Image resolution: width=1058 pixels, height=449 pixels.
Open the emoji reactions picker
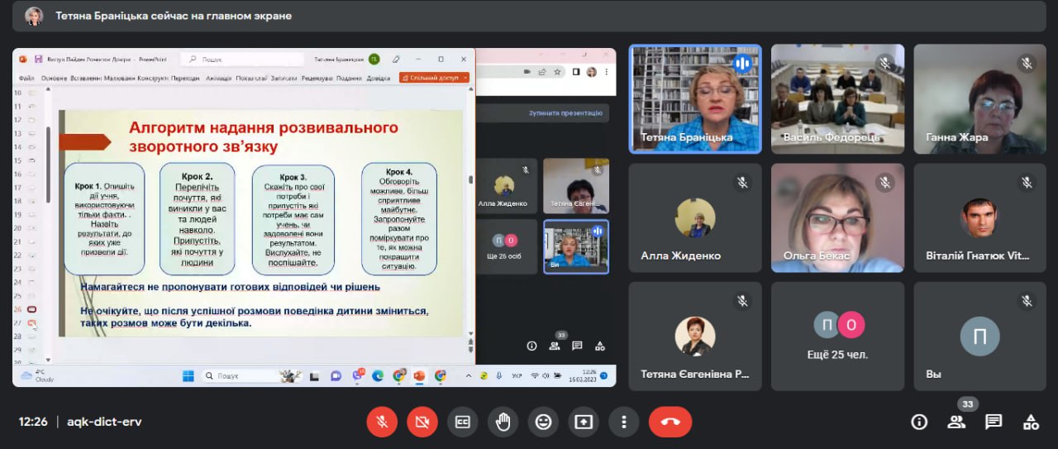pos(543,422)
